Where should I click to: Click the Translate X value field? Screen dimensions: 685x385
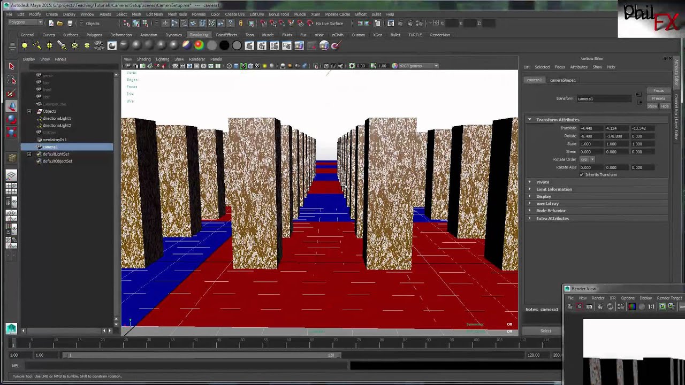coord(591,128)
